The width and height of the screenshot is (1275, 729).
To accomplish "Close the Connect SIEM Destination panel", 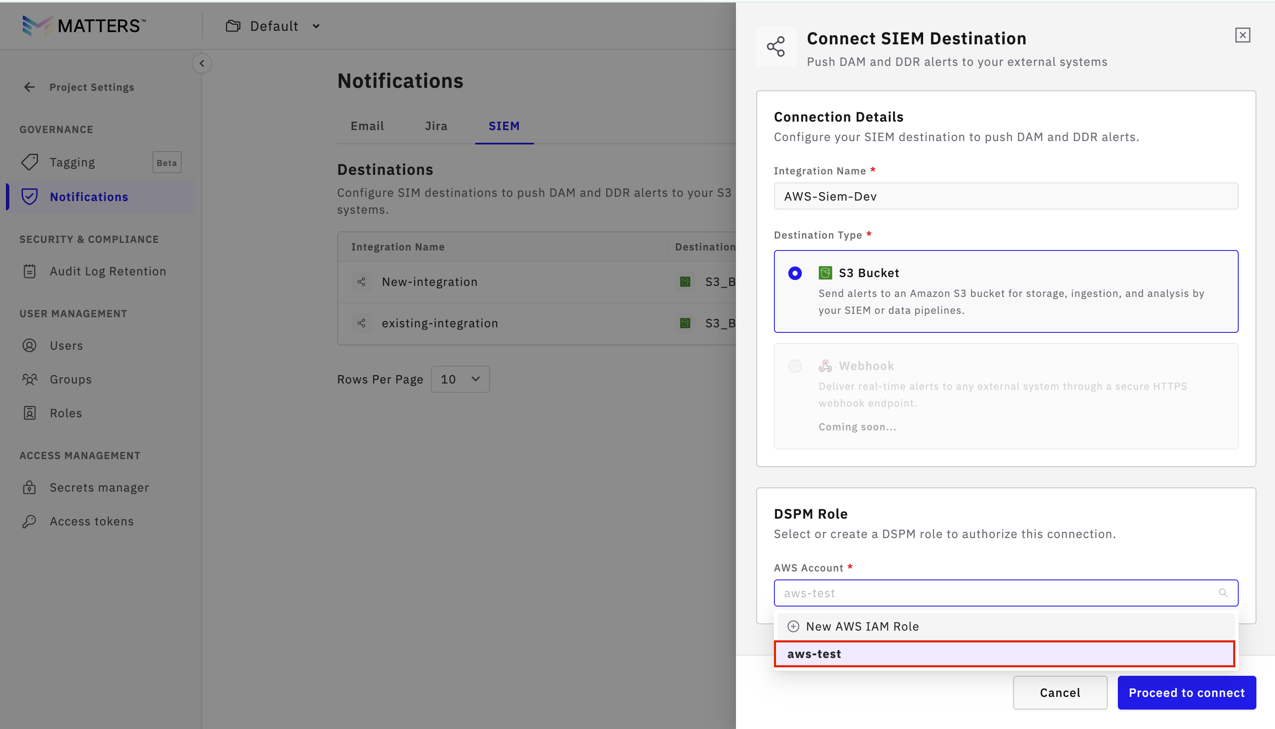I will 1242,35.
